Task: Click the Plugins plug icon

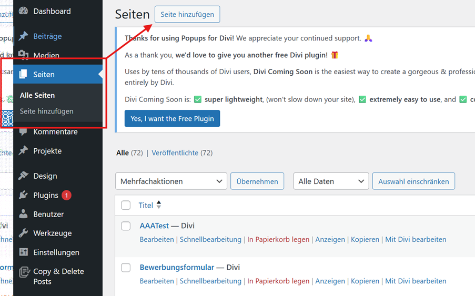Action: pyautogui.click(x=23, y=195)
